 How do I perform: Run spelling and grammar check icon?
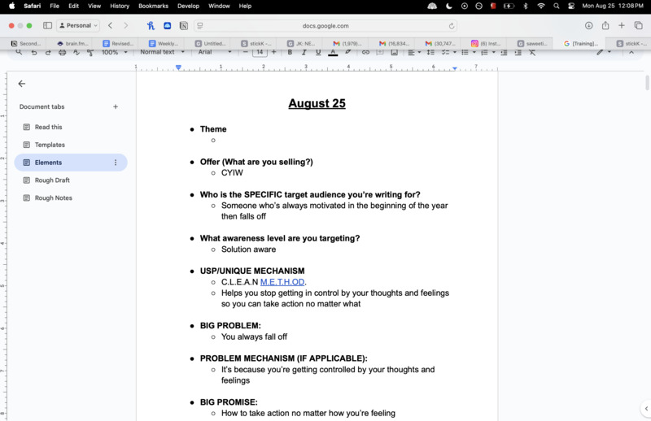tap(76, 52)
